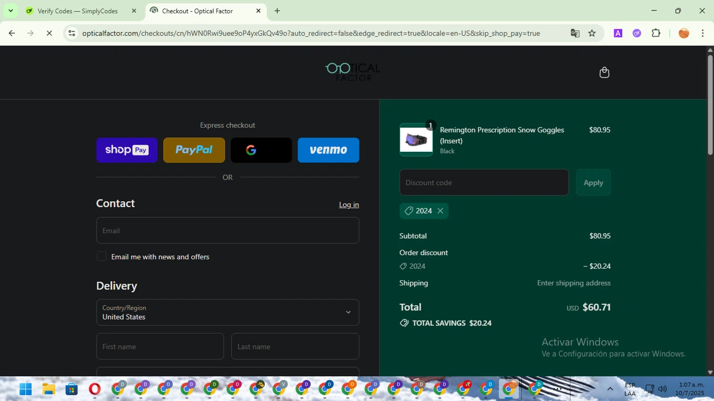714x401 pixels.
Task: Open the purple circular extension icon
Action: point(637,33)
